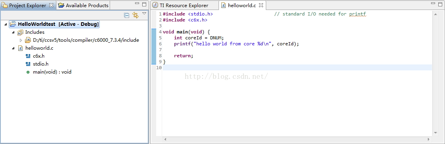This screenshot has width=445, height=144.
Task: Collapse the helloworld.c file node
Action: 14,48
